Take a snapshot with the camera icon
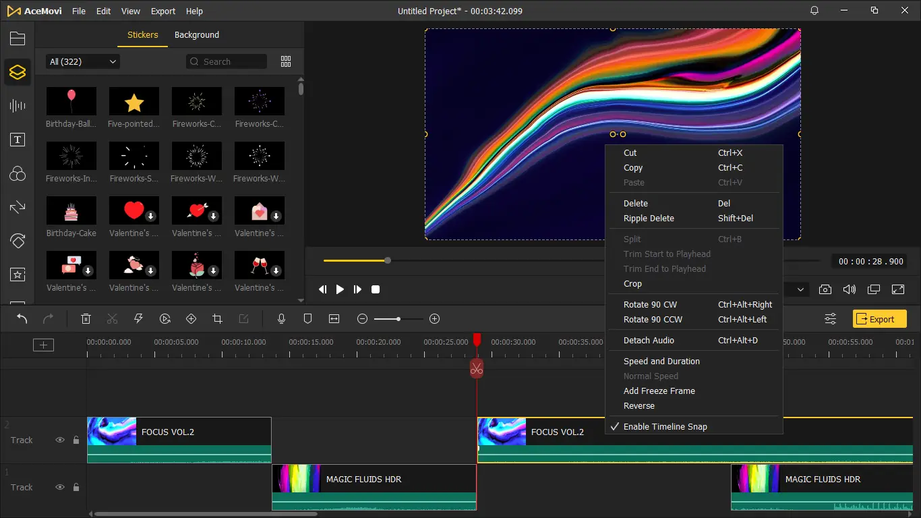This screenshot has width=921, height=518. [x=825, y=289]
